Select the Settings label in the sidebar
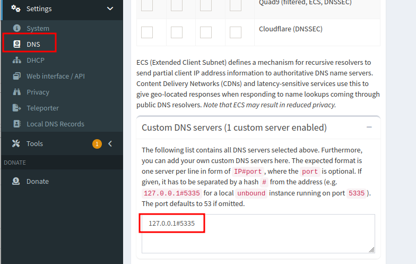Image resolution: width=416 pixels, height=264 pixels. [x=39, y=9]
